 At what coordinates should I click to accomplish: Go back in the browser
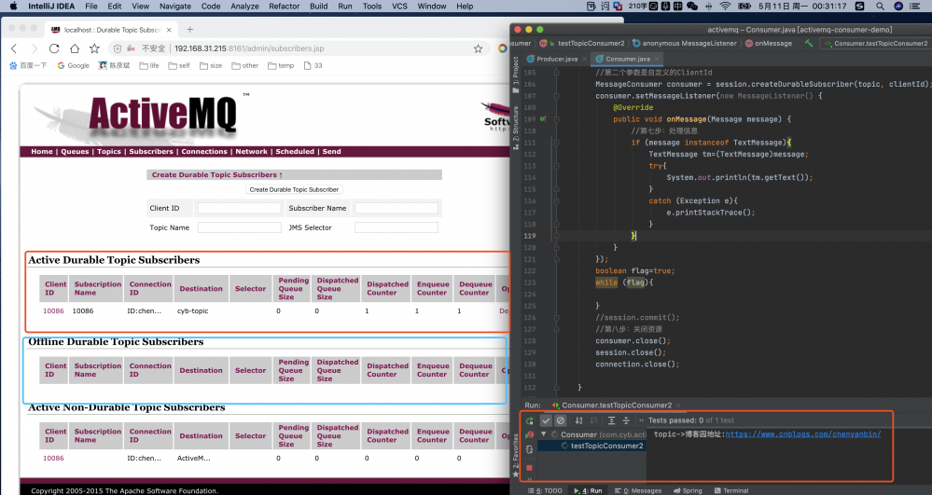point(14,48)
